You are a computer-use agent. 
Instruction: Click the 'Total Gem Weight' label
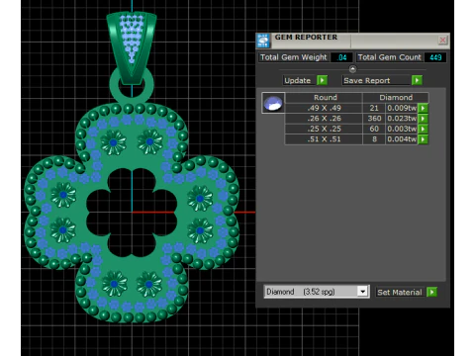tap(293, 57)
